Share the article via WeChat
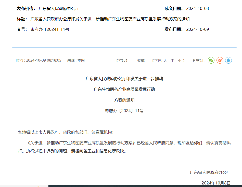The height and width of the screenshot is (187, 242). [211, 61]
